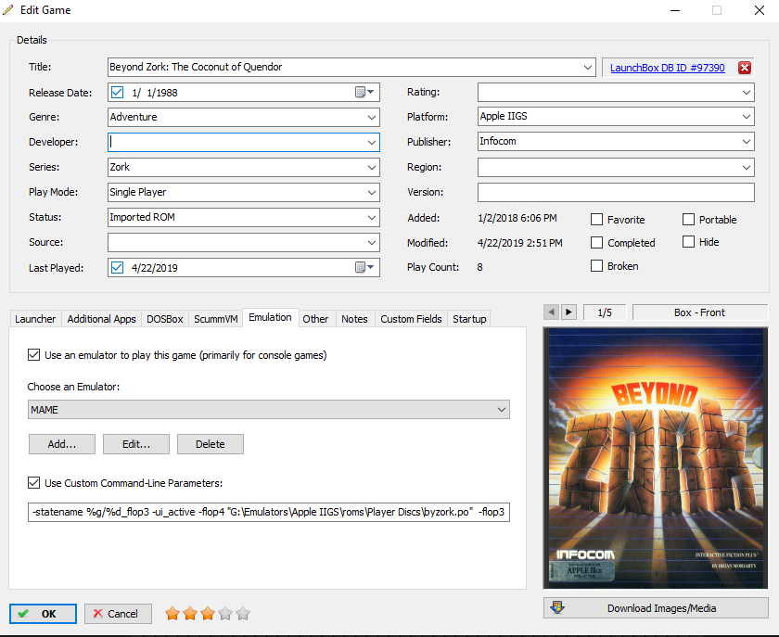Enable the Portable checkbox

688,219
